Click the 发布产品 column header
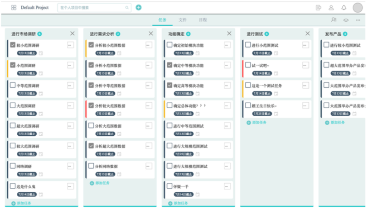This screenshot has height=209, width=368. [333, 34]
